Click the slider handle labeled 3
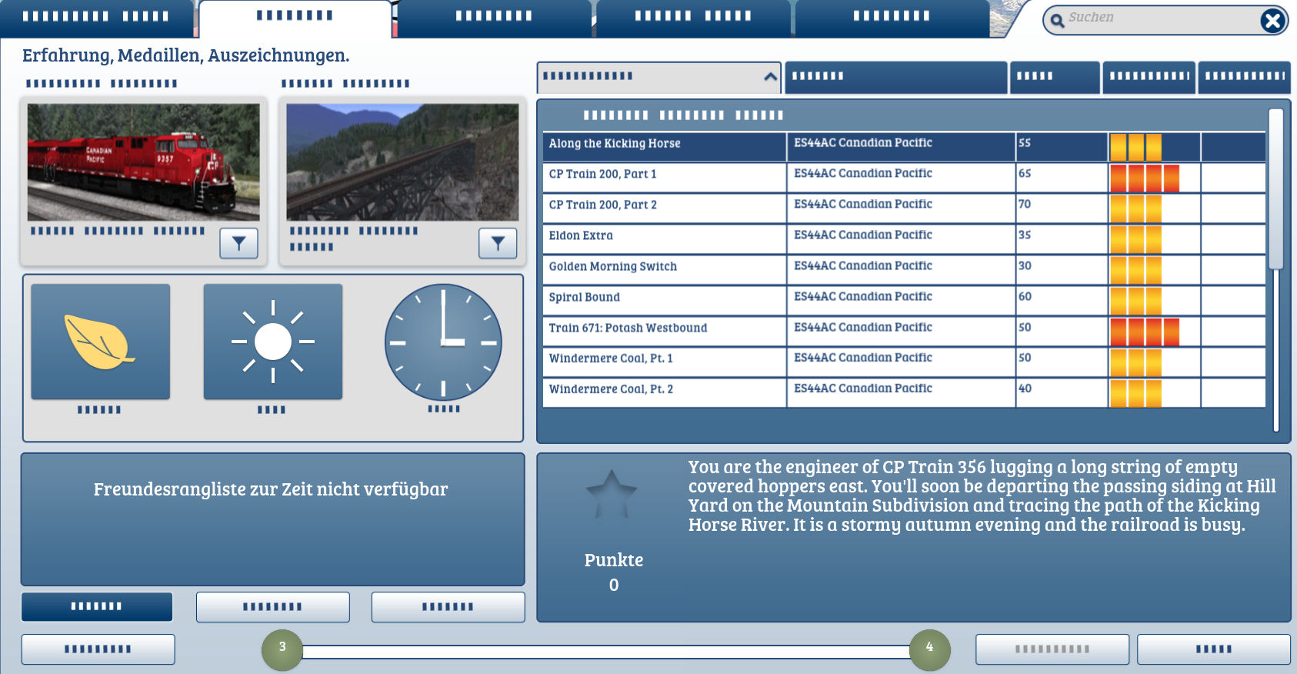Image resolution: width=1297 pixels, height=674 pixels. pos(282,650)
